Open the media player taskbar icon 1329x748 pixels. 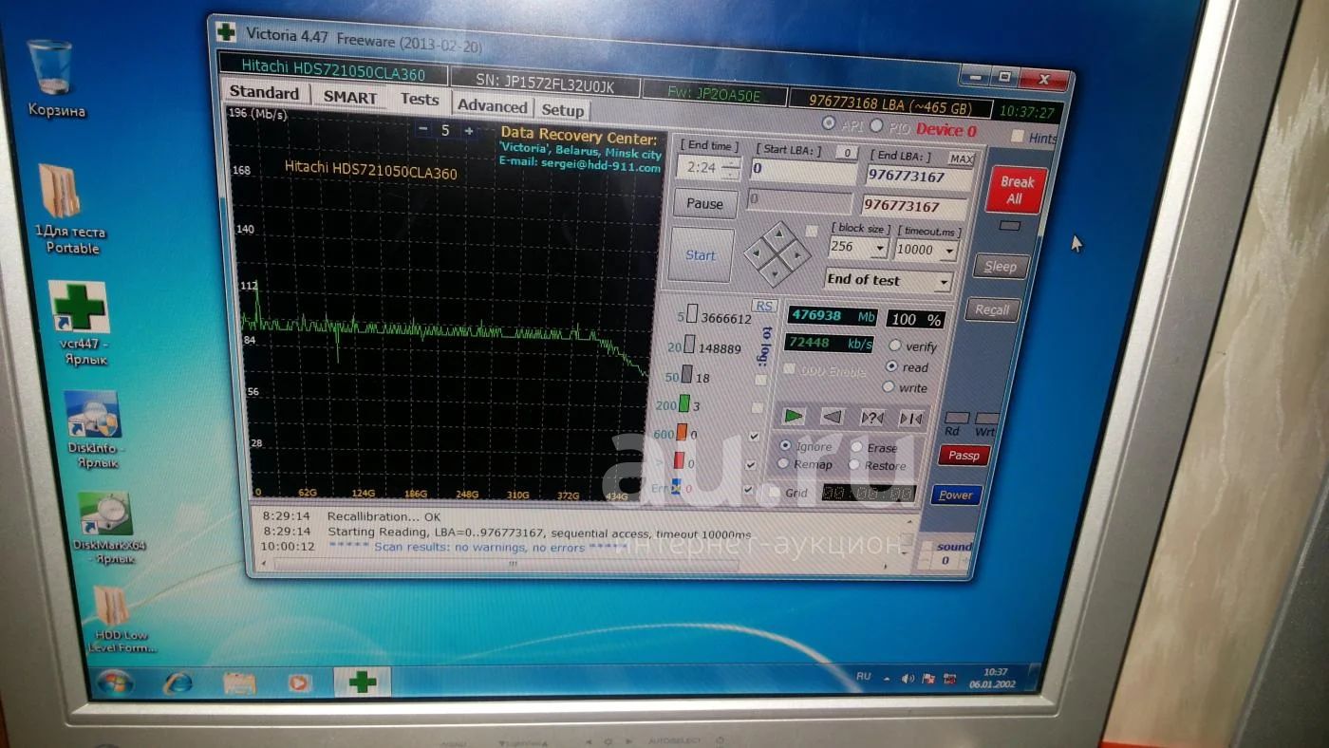pos(299,683)
